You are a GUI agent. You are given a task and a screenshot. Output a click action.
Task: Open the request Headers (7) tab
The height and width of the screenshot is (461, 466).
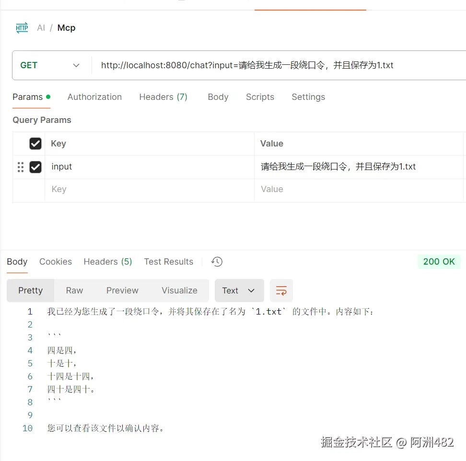click(163, 97)
